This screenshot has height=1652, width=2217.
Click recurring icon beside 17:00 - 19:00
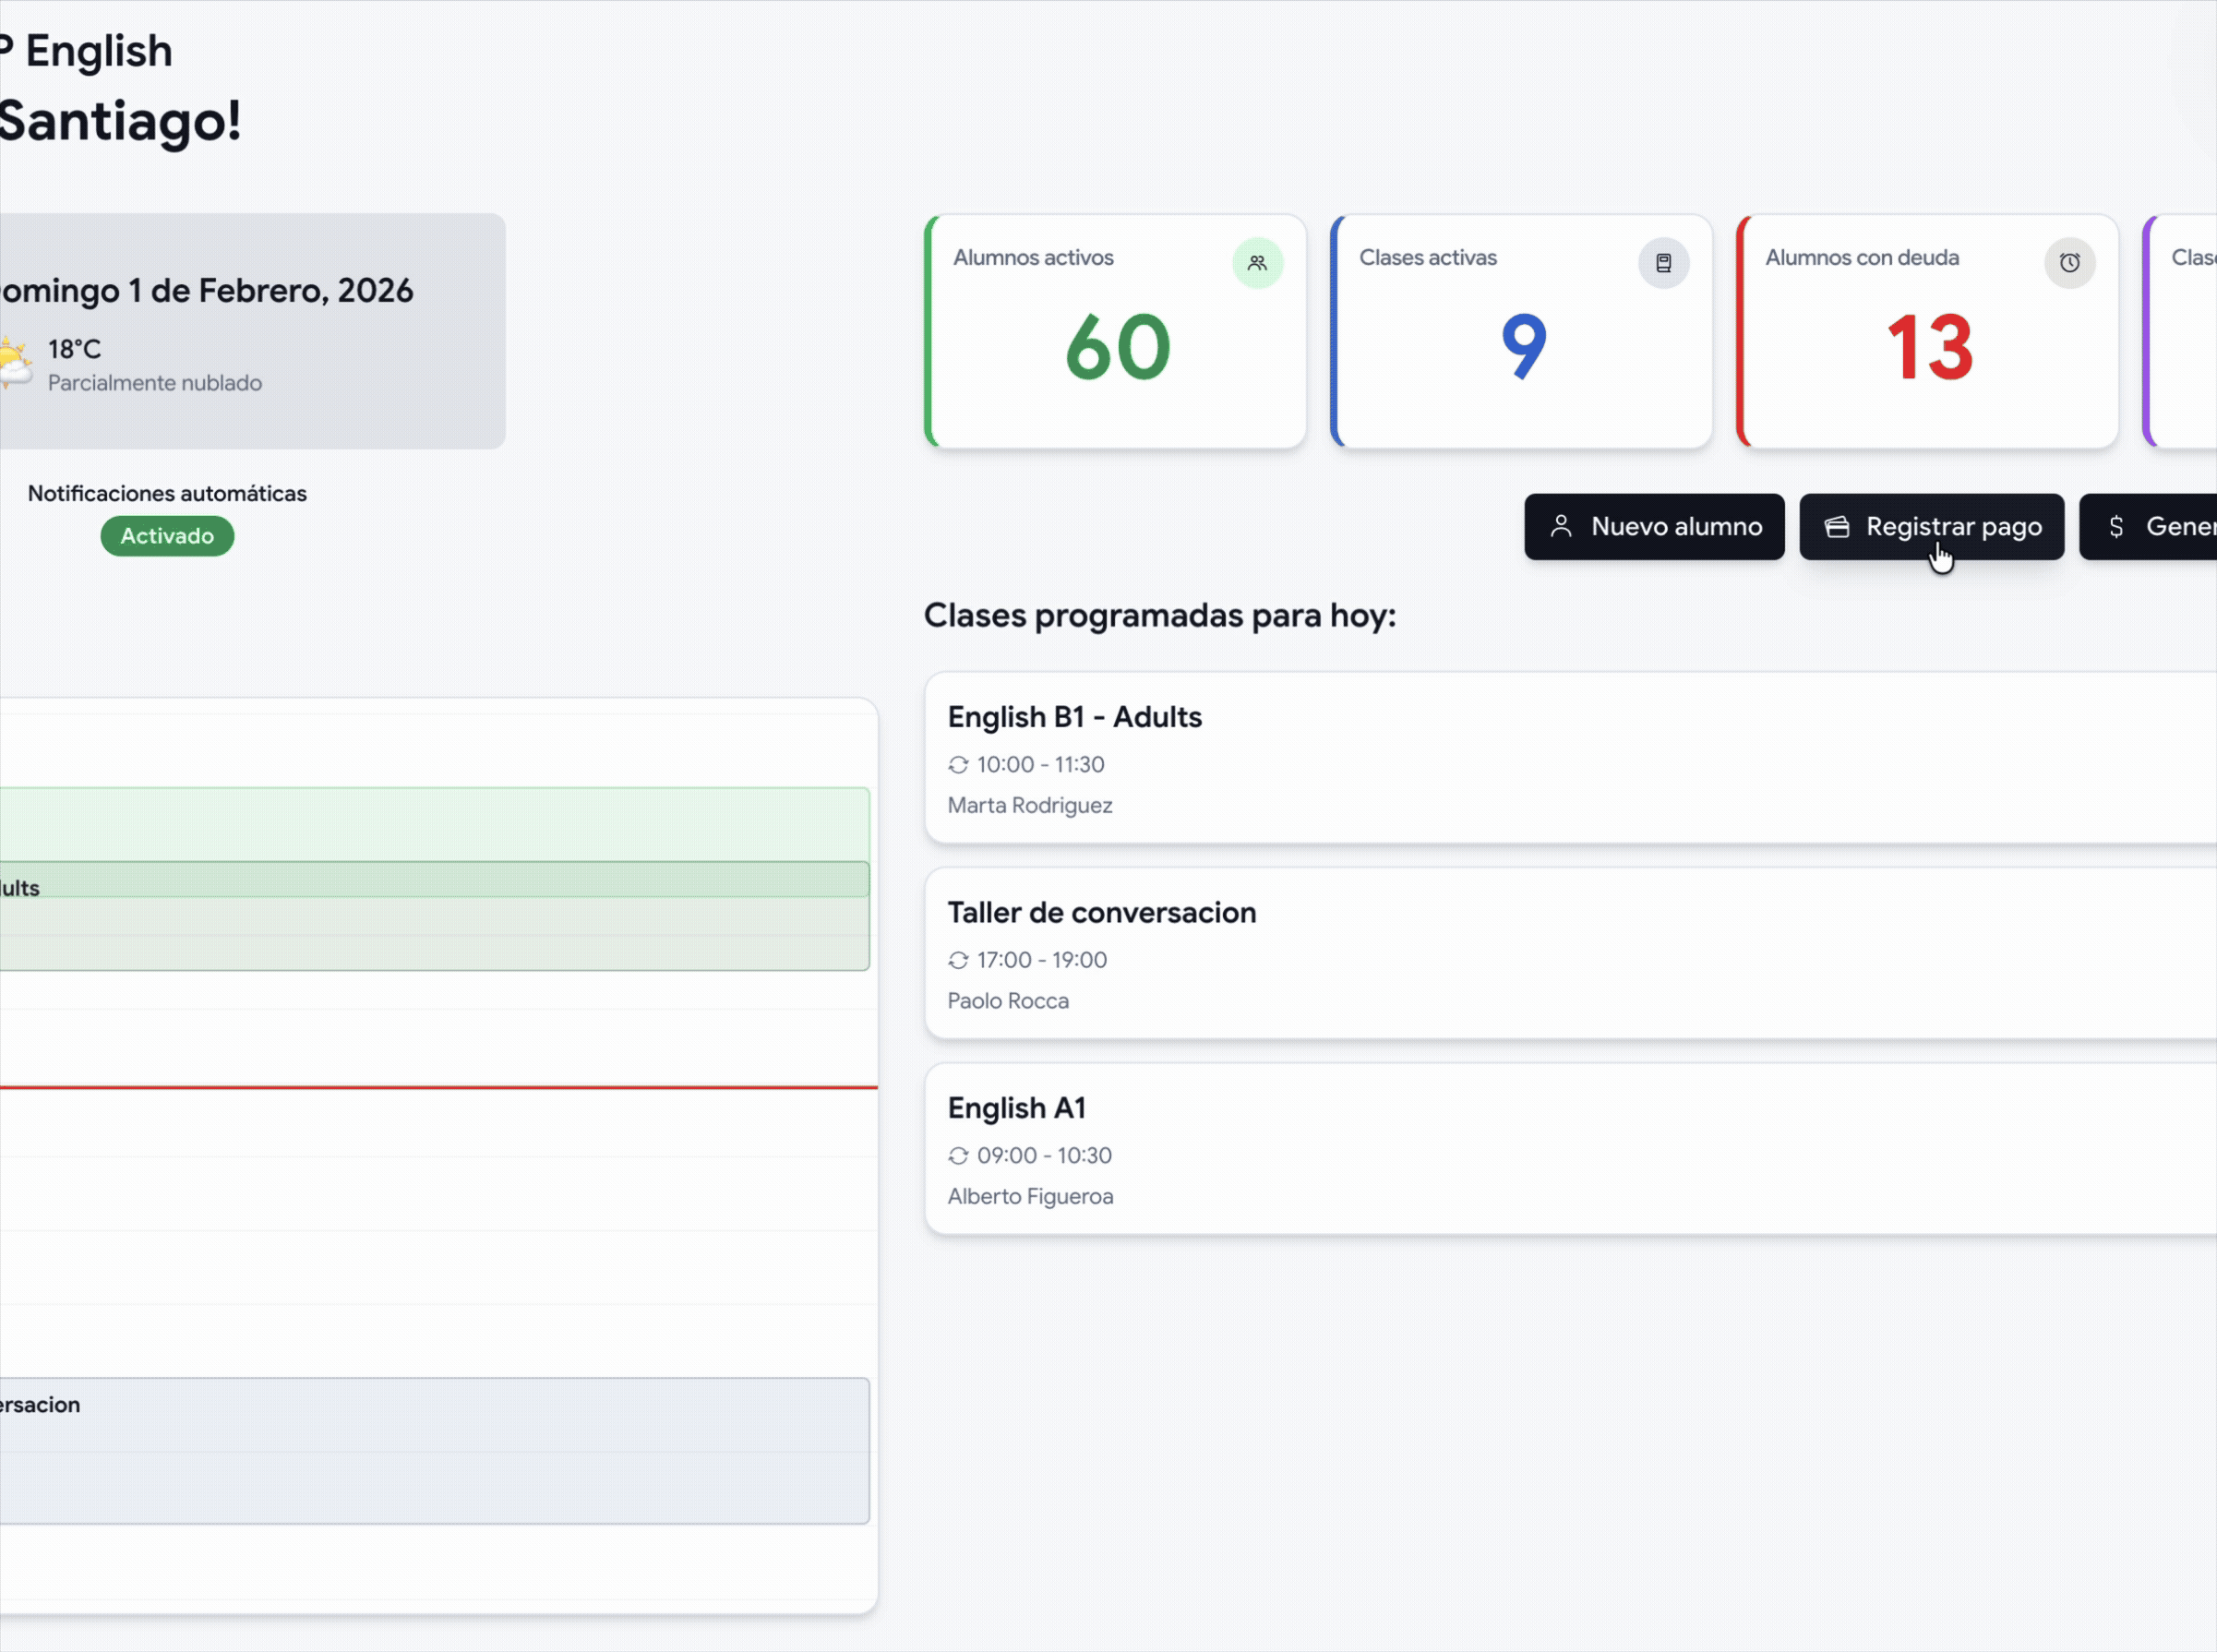[x=958, y=960]
